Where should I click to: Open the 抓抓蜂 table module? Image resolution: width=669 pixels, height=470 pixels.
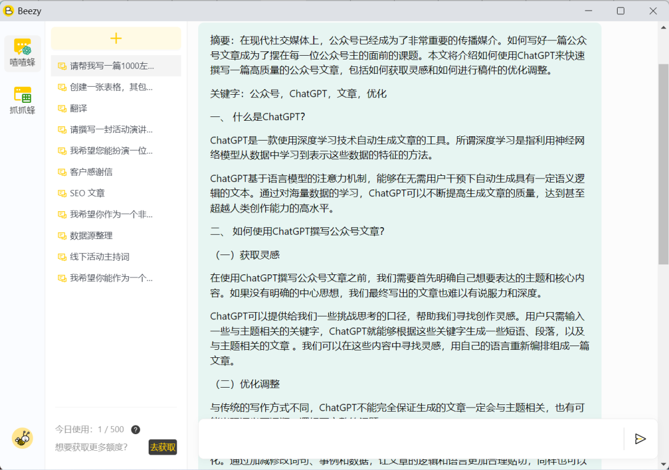[23, 100]
